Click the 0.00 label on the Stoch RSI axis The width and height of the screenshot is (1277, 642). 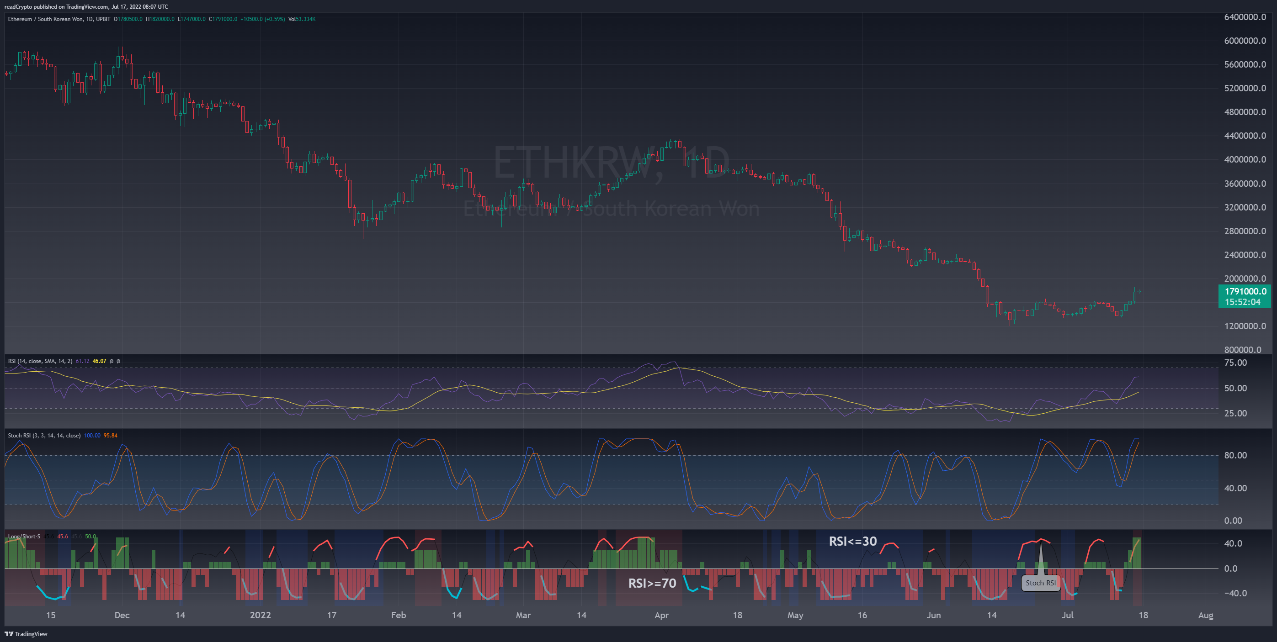pyautogui.click(x=1233, y=521)
